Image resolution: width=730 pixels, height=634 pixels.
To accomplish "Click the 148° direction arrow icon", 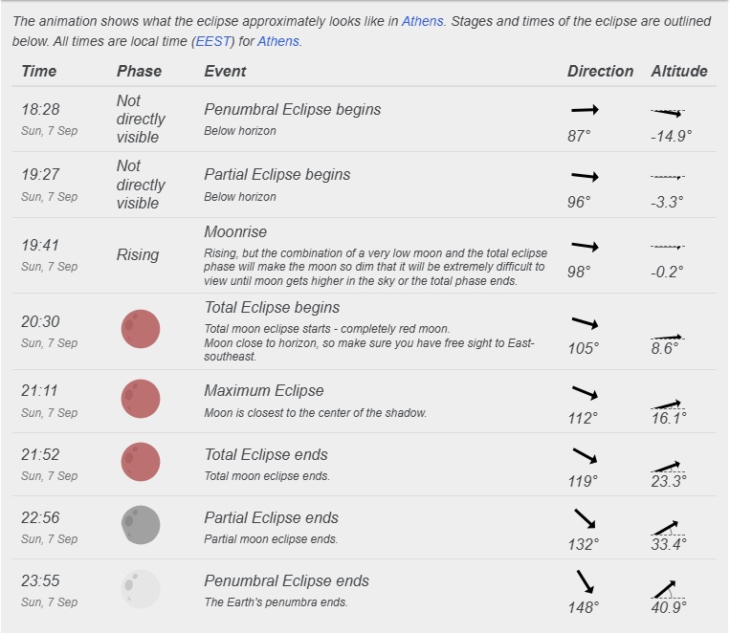I will point(585,581).
